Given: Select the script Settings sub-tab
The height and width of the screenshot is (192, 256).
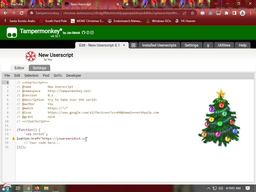Looking at the screenshot, I should click(39, 68).
